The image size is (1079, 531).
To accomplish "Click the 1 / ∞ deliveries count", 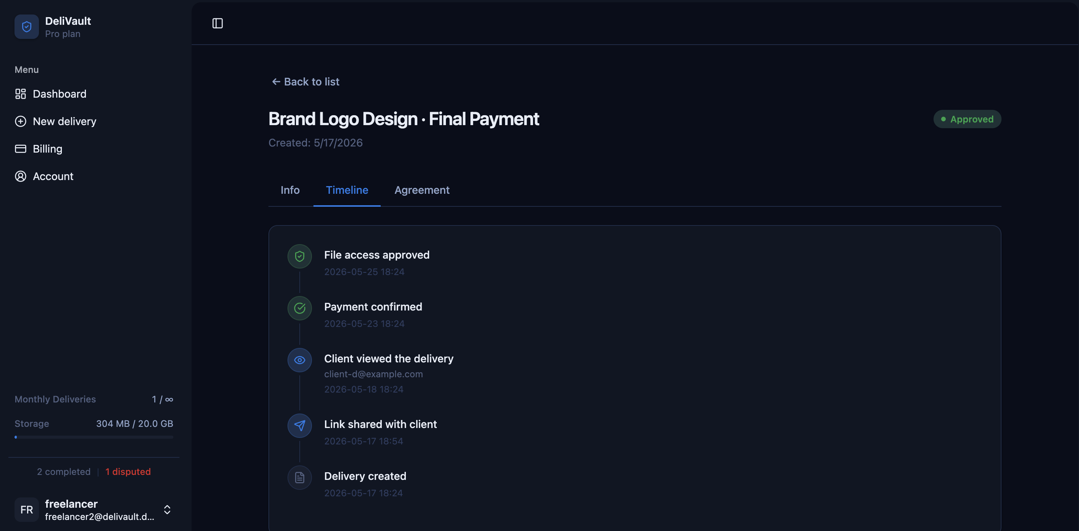I will tap(163, 399).
